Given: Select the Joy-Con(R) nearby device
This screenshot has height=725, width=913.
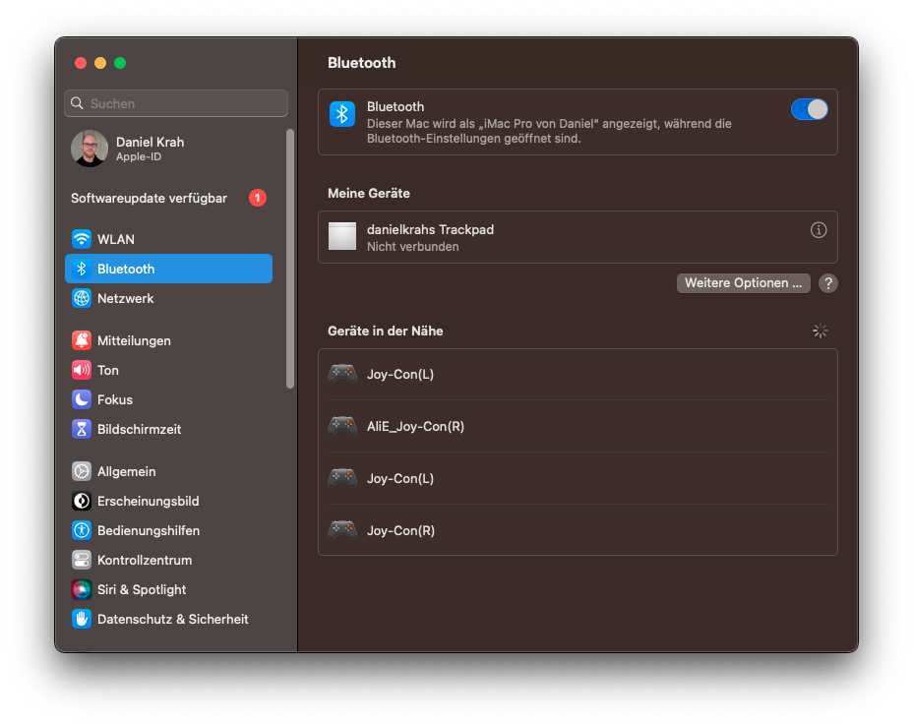Looking at the screenshot, I should coord(578,530).
